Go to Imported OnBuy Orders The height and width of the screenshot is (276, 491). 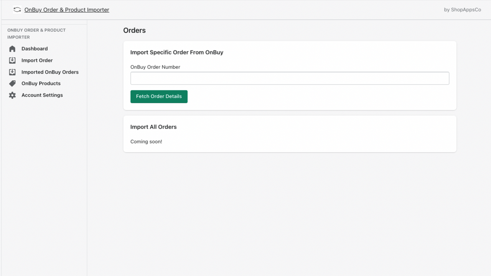pyautogui.click(x=50, y=72)
